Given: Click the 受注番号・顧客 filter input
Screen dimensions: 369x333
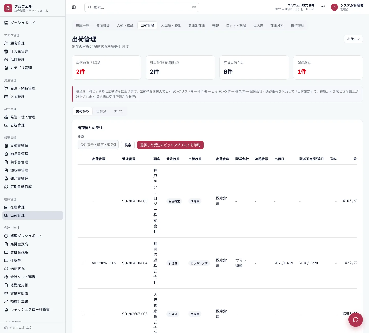Looking at the screenshot, I should [98, 145].
